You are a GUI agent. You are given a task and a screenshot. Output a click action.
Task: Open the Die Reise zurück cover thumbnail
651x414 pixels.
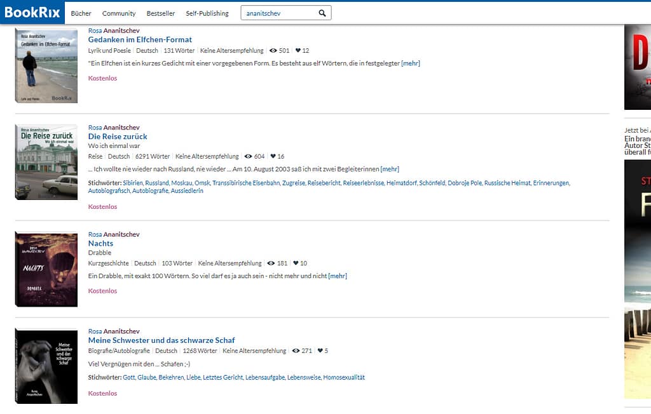point(46,162)
